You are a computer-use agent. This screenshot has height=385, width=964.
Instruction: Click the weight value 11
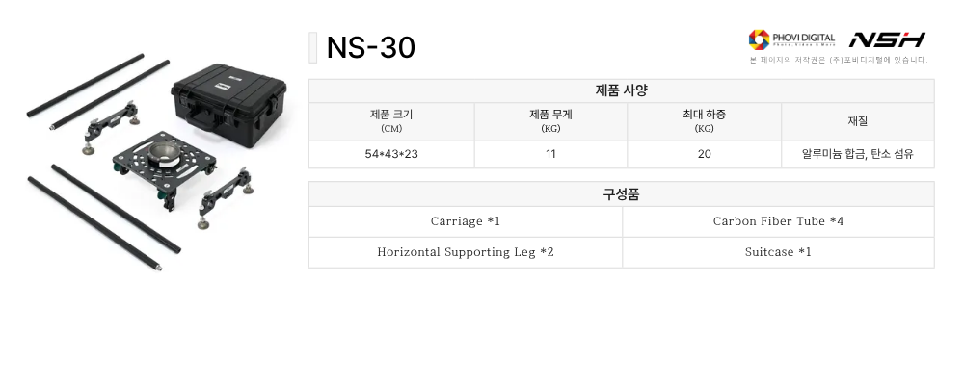coord(550,154)
